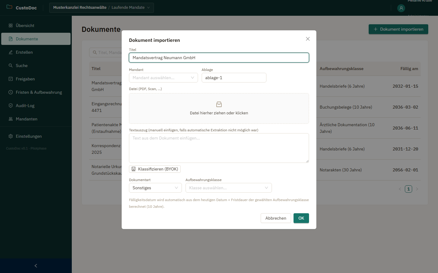438x273 pixels.
Task: Click the Ablage input field
Action: coord(234,78)
